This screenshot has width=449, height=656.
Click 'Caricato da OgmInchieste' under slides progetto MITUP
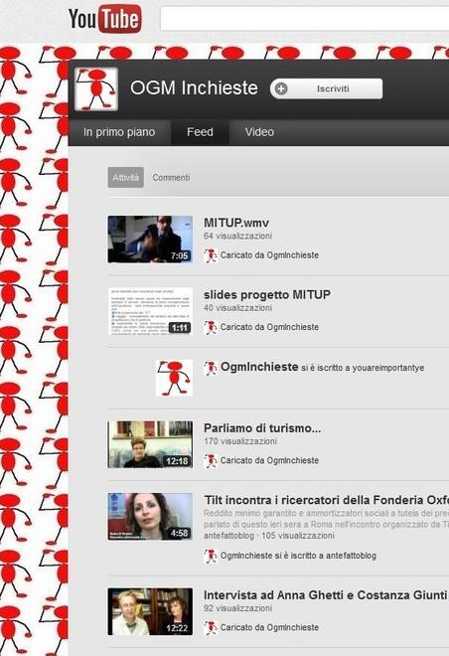[269, 327]
